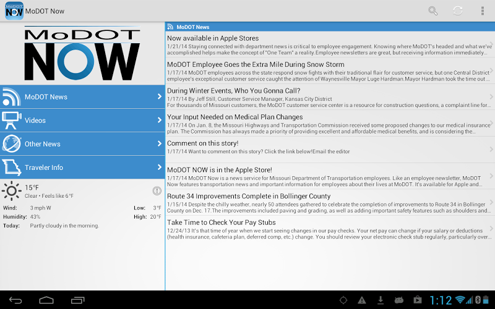Expand Videos via its chevron arrow
This screenshot has height=309, width=495.
(x=160, y=120)
